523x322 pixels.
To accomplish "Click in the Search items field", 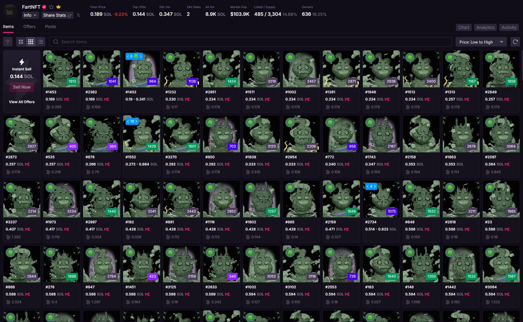I will pos(250,42).
